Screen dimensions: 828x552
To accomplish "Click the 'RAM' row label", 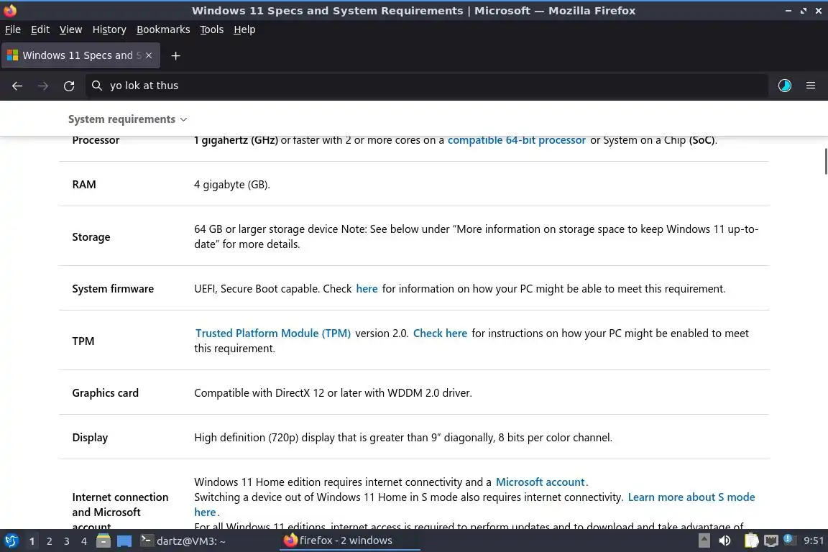I will click(84, 184).
